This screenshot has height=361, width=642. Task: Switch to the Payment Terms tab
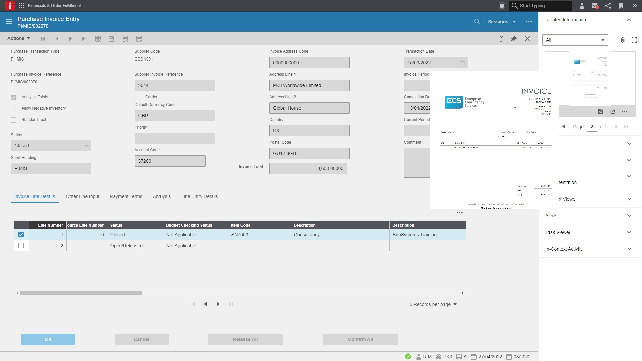coord(126,196)
